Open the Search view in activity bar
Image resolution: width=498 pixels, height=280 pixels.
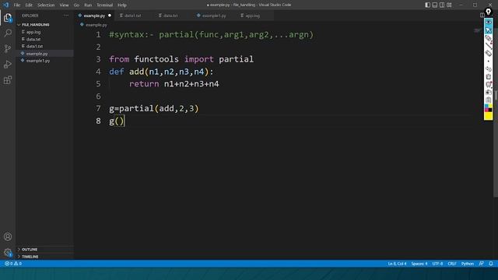tap(8, 33)
